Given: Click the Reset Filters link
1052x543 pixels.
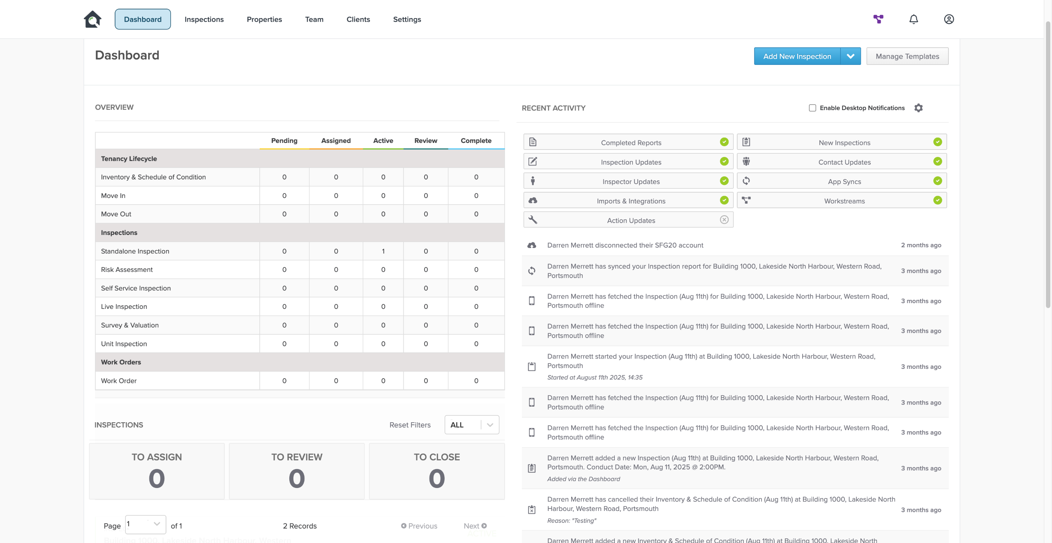Looking at the screenshot, I should click(410, 425).
